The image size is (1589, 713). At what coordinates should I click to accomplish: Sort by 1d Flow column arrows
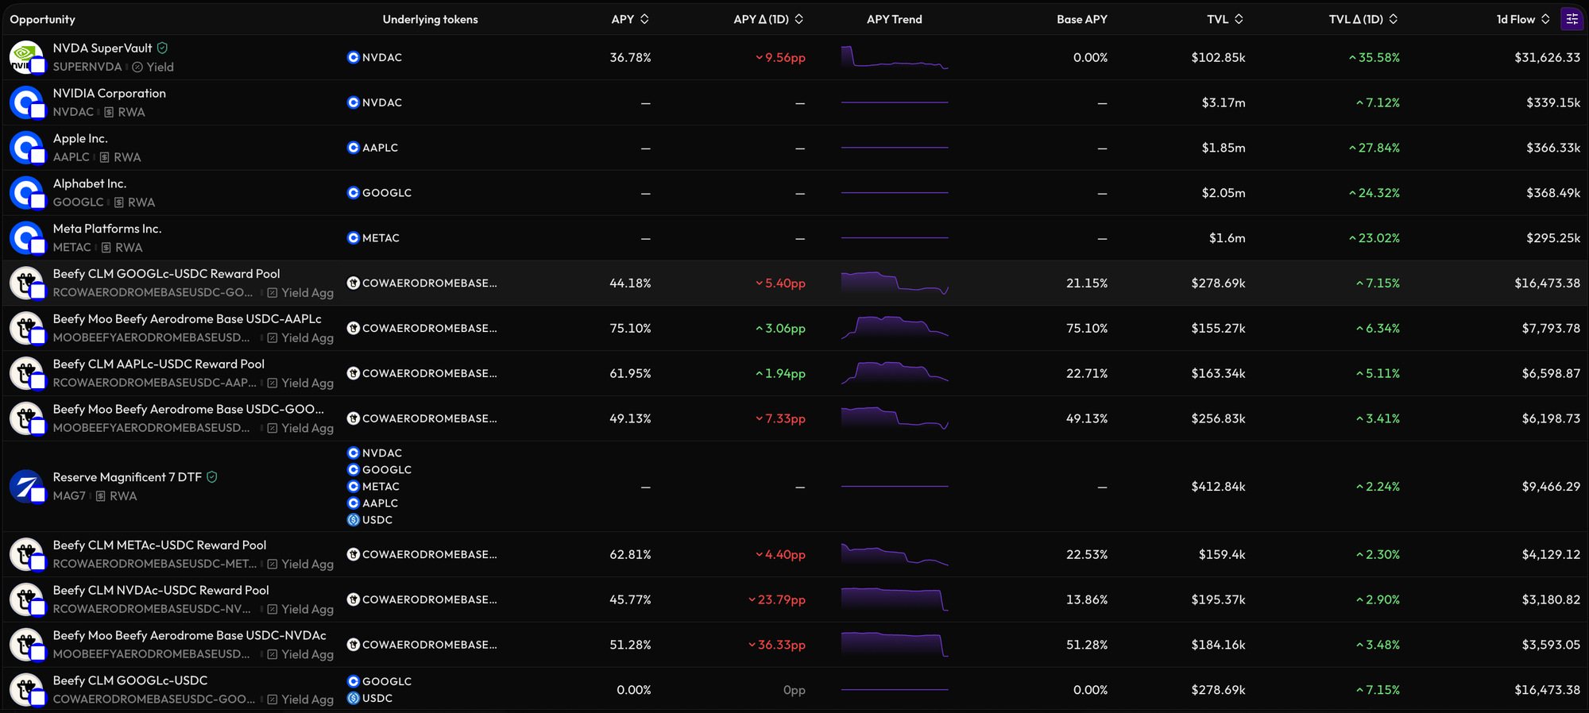[1545, 19]
